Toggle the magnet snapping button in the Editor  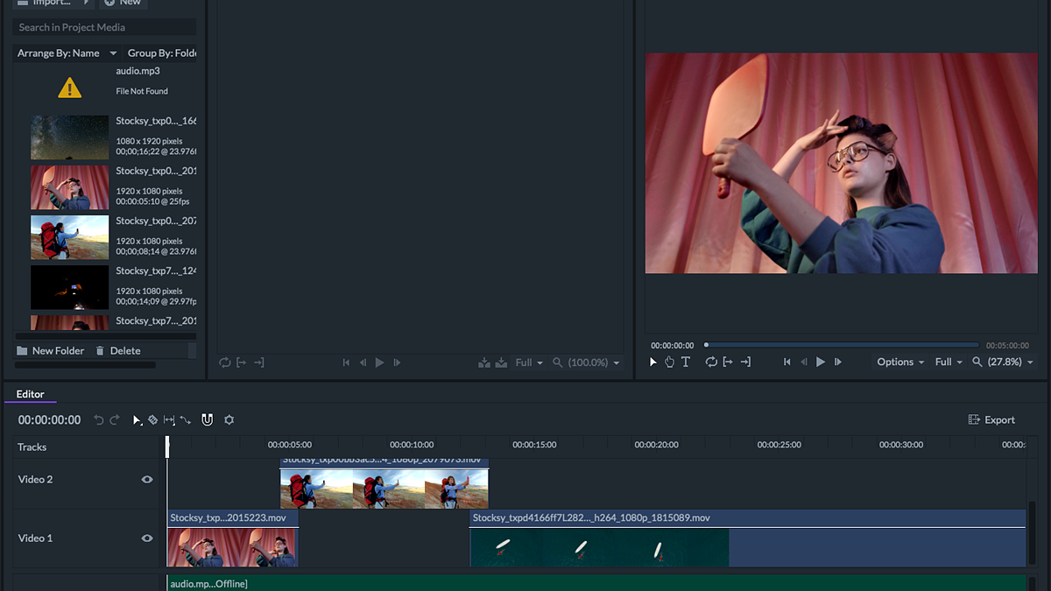click(x=208, y=420)
